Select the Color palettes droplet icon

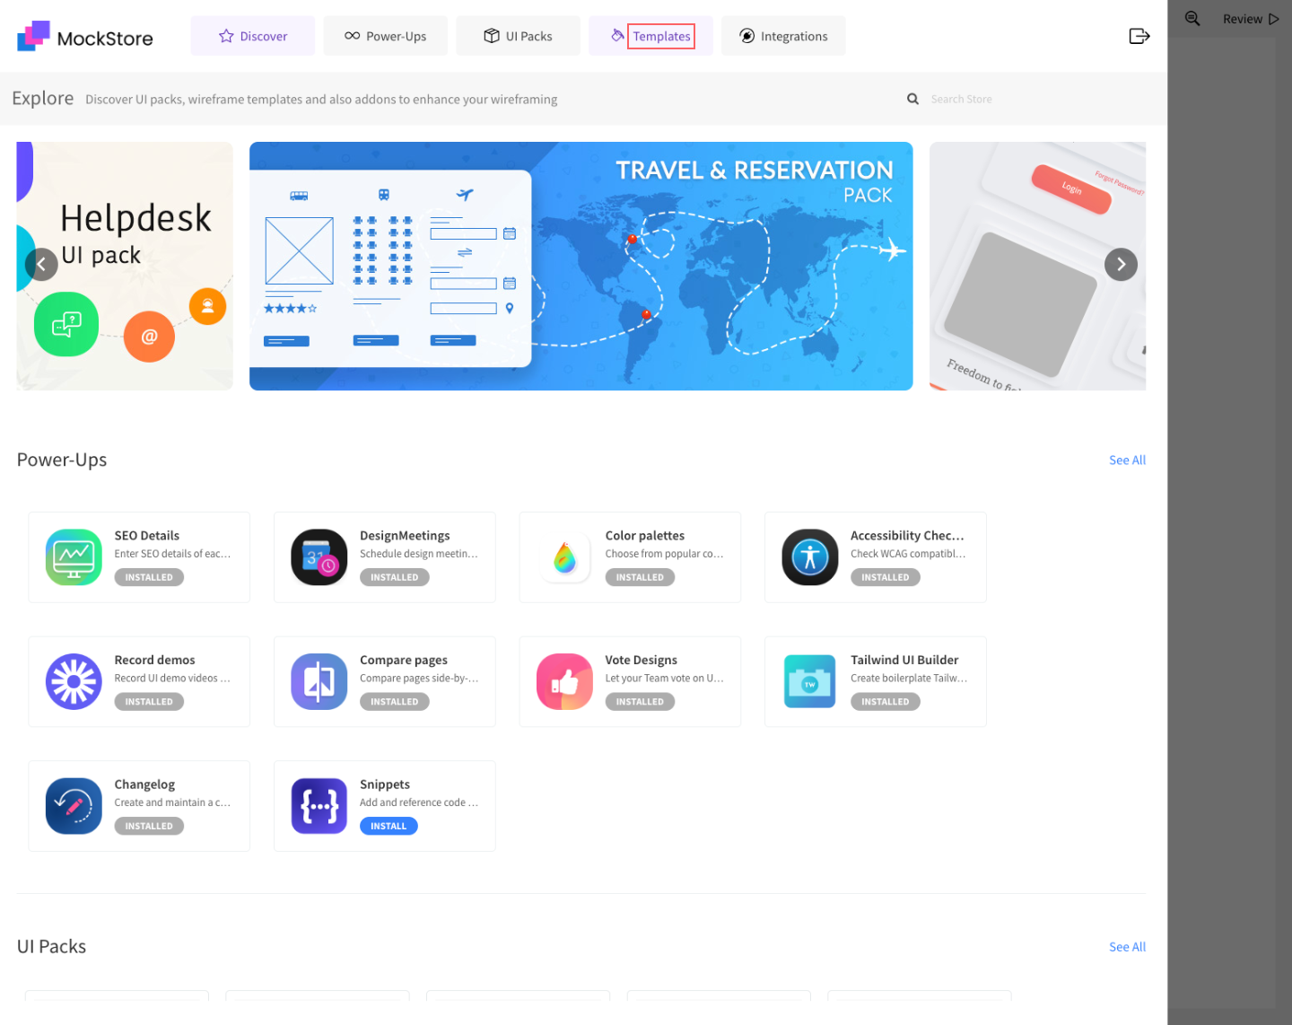[x=564, y=557]
